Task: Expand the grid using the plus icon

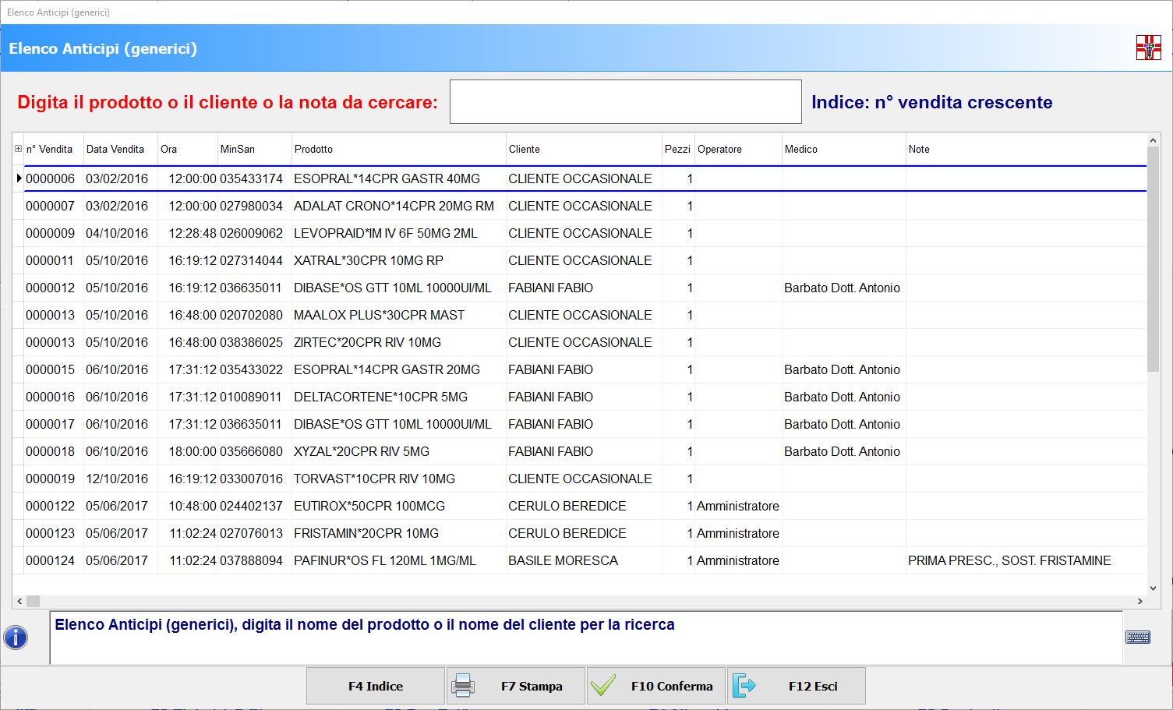Action: click(x=18, y=149)
